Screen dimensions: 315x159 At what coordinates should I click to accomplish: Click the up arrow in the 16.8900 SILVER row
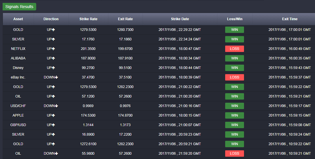53,134
